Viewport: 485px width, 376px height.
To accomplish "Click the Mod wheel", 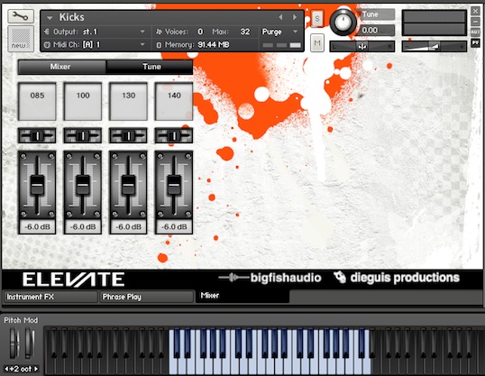I will click(x=30, y=344).
